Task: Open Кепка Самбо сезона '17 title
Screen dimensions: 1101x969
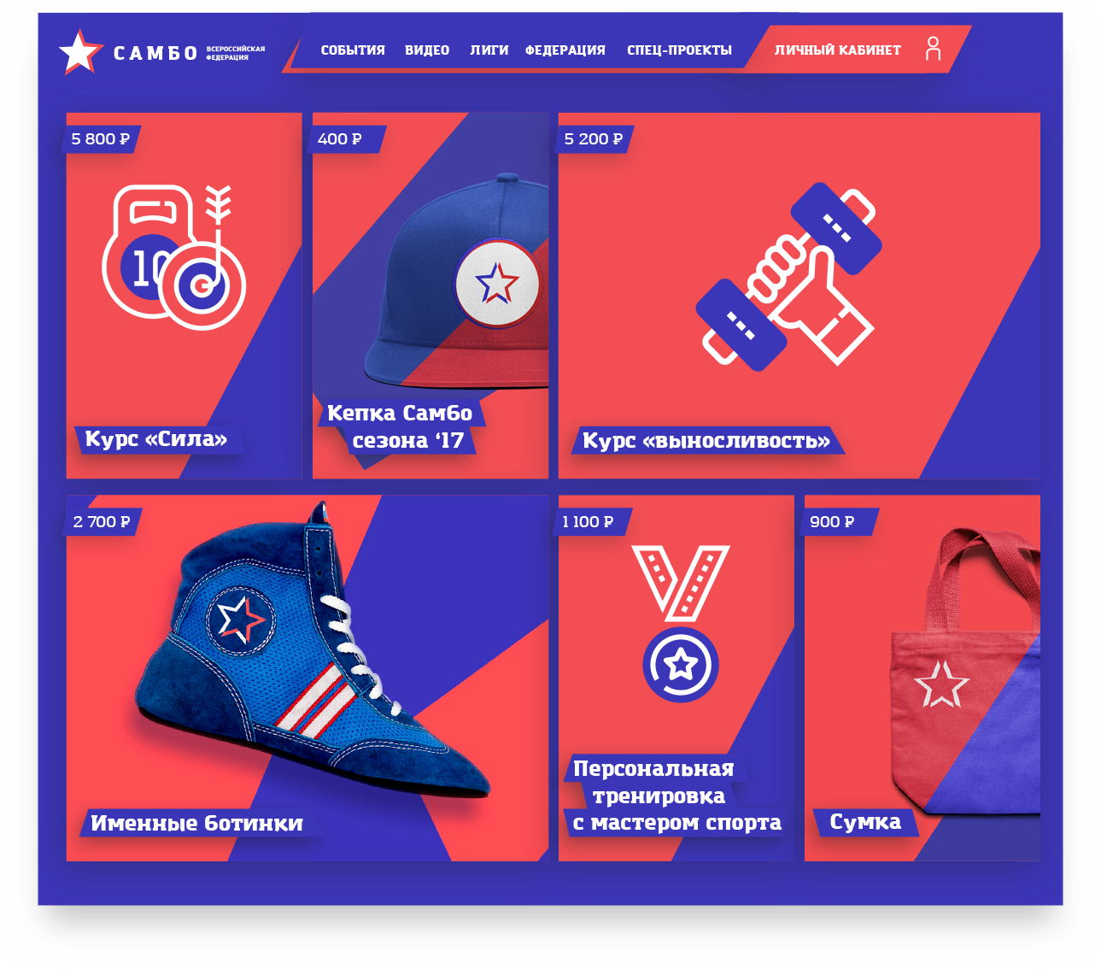Action: tap(400, 426)
